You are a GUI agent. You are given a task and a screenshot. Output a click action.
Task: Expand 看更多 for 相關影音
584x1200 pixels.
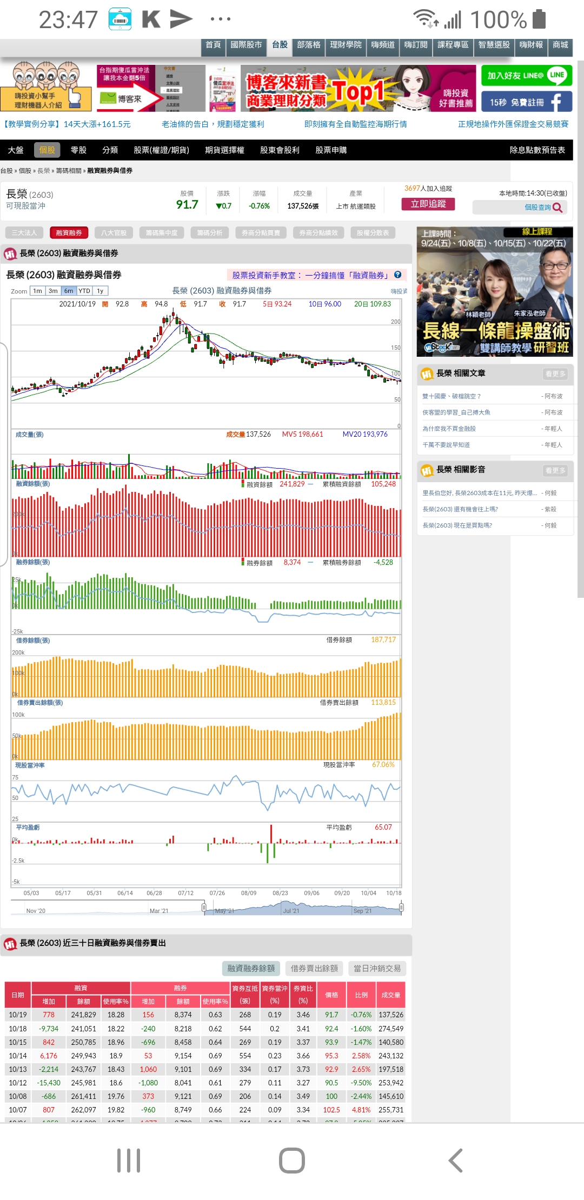pos(555,470)
